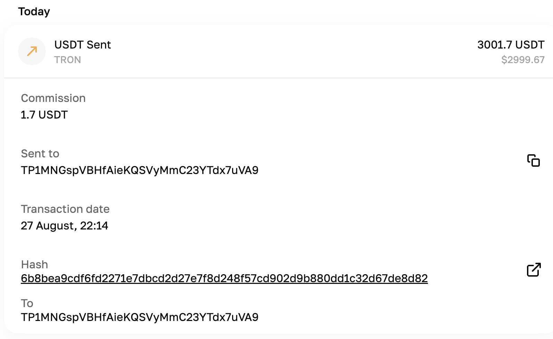Select the $2999.67 fiat value
The height and width of the screenshot is (339, 553).
coord(522,60)
